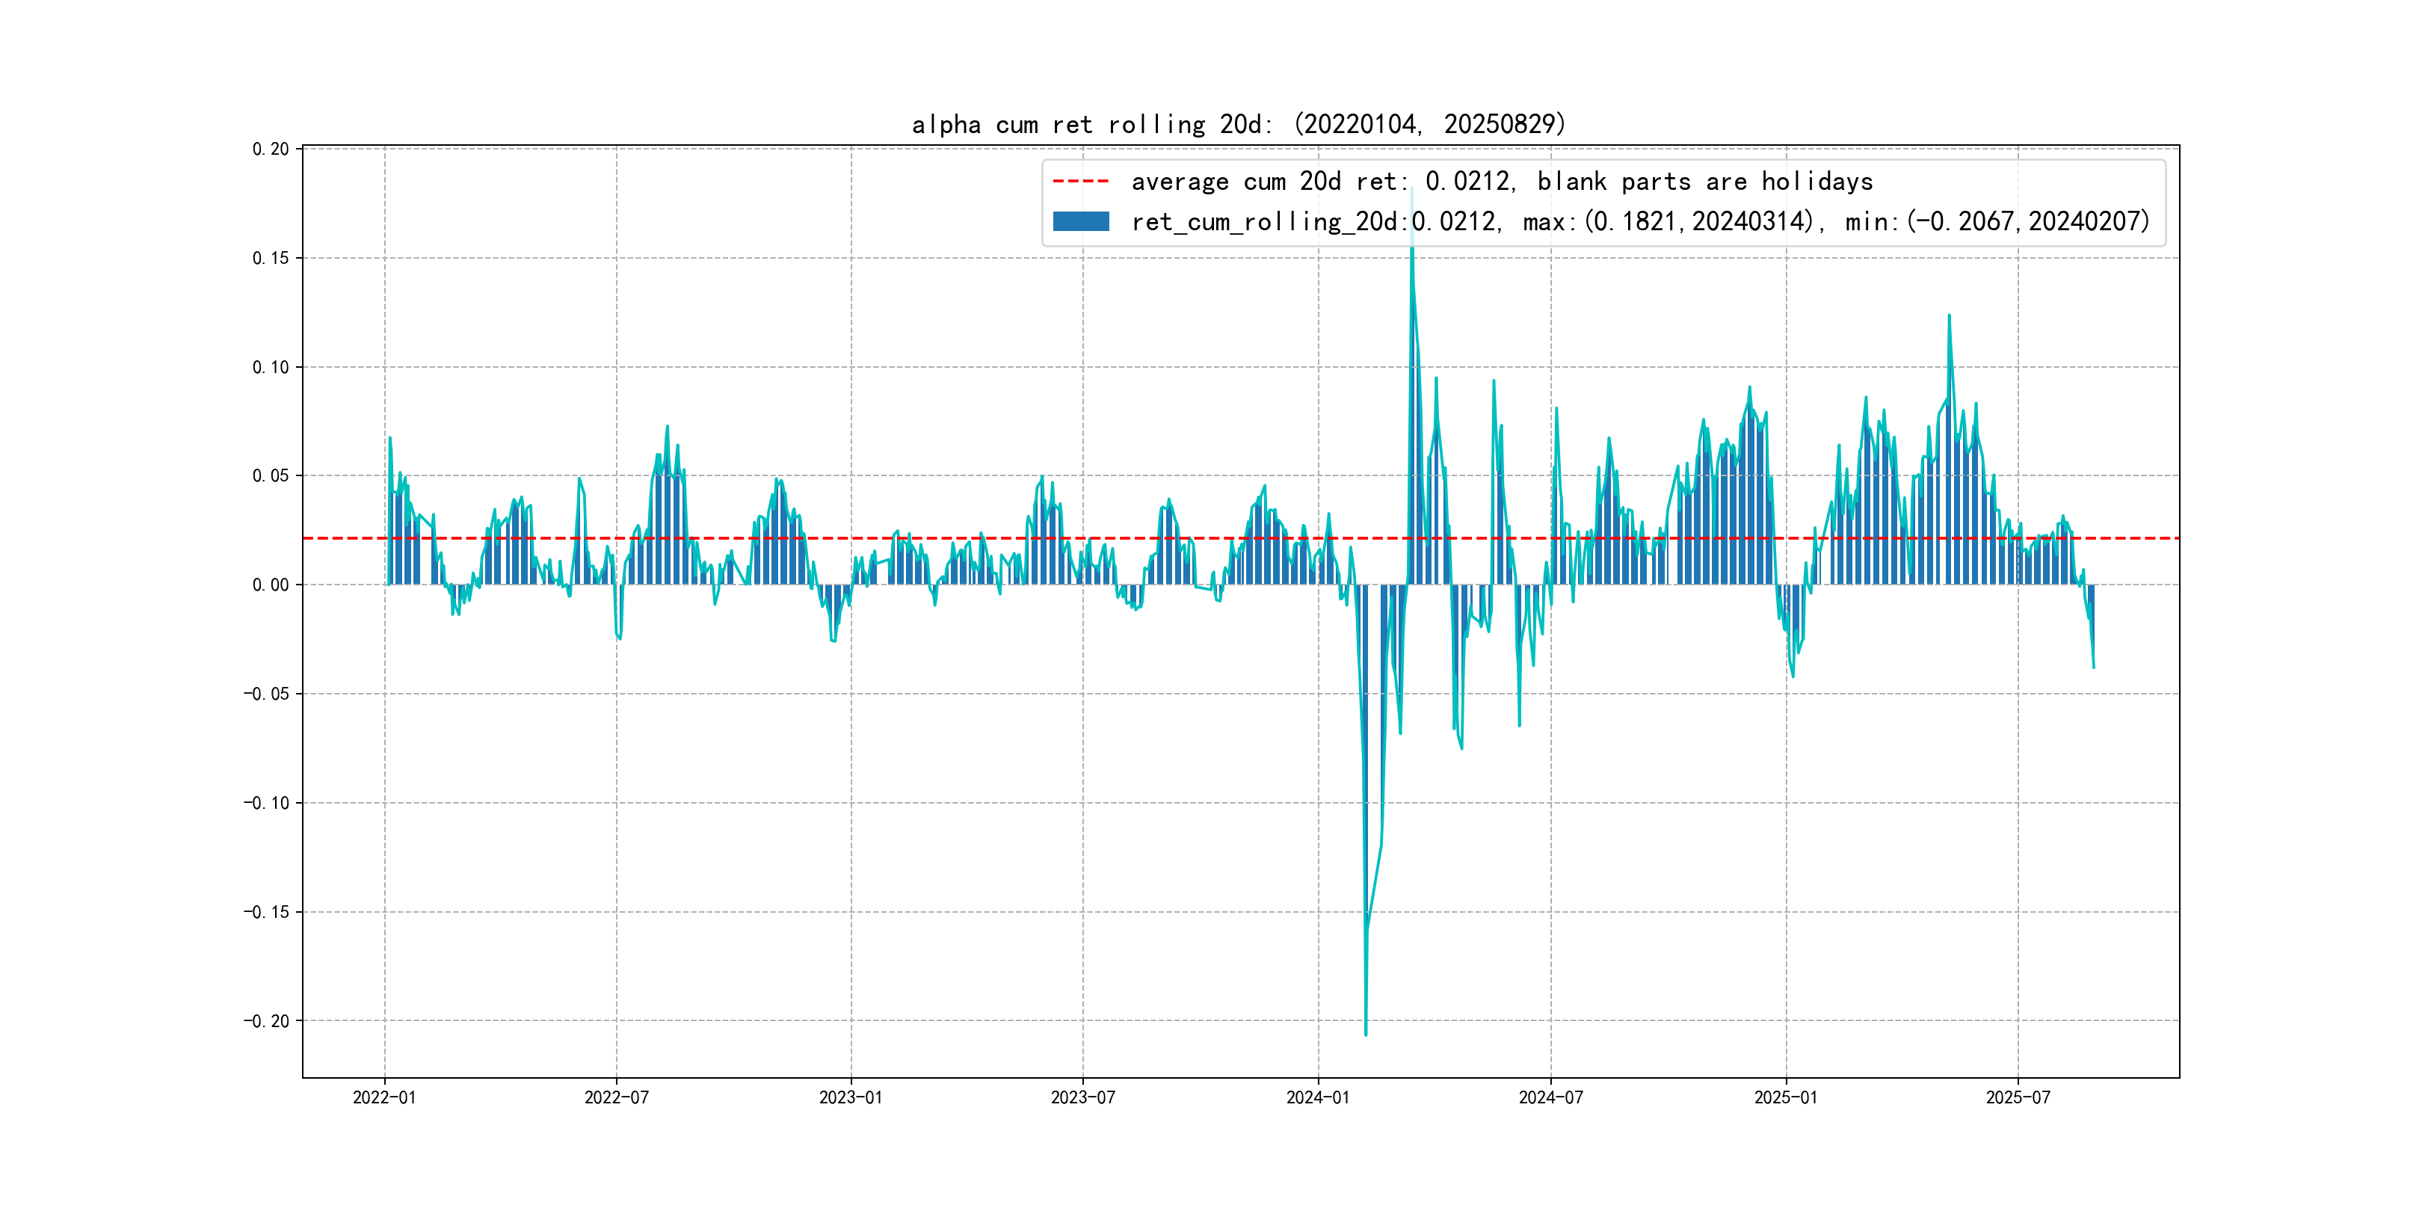The width and height of the screenshot is (2422, 1211).
Task: Click the 2022-07 x-axis tick label
Action: (x=616, y=1097)
